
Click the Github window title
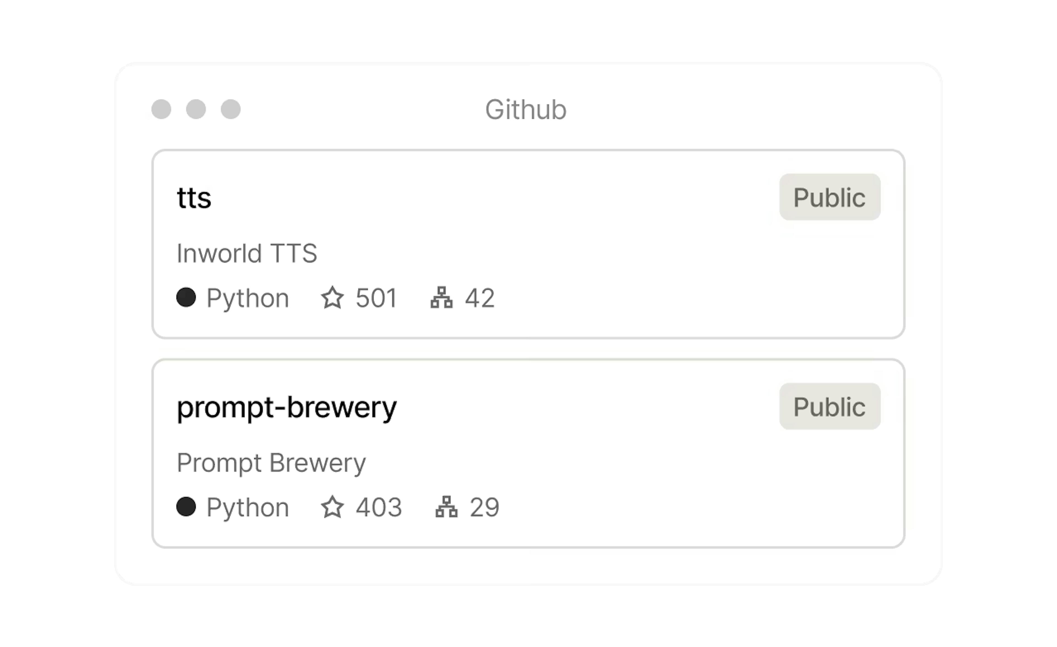pyautogui.click(x=525, y=110)
